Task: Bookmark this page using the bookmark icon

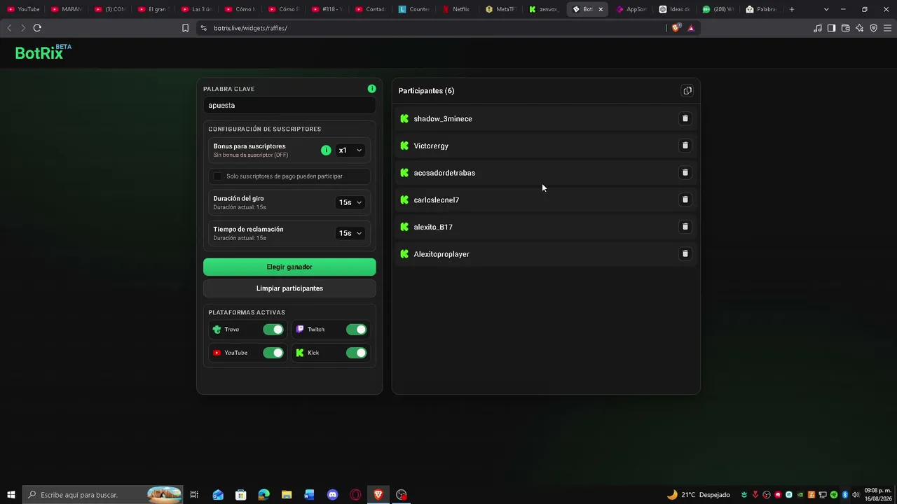Action: pos(185,28)
